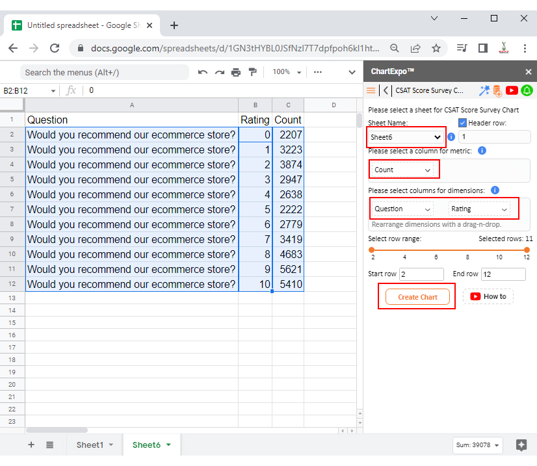Click the Sheet6 tab
Viewport: 537px width, 466px height.
pos(146,445)
